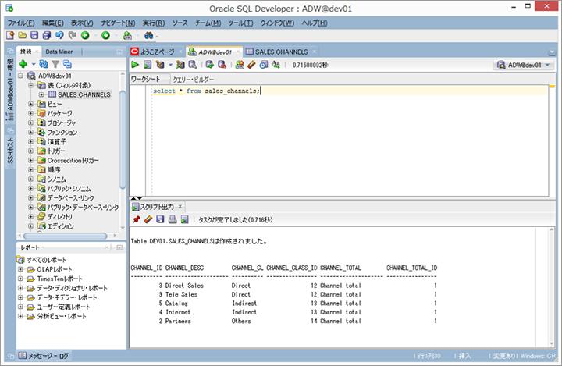Pin the script output with the pushpin icon
The height and width of the screenshot is (366, 562).
tap(136, 219)
